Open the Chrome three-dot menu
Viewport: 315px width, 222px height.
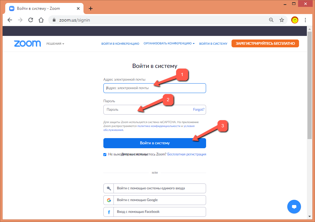[x=305, y=20]
